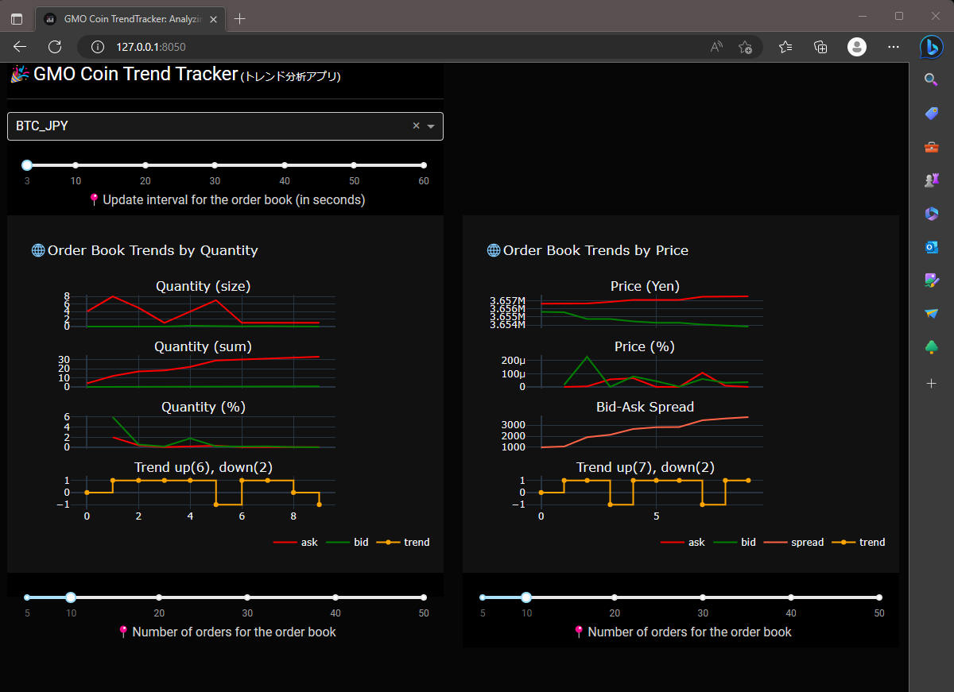Clear the BTC_JPY selection with ×

point(416,126)
